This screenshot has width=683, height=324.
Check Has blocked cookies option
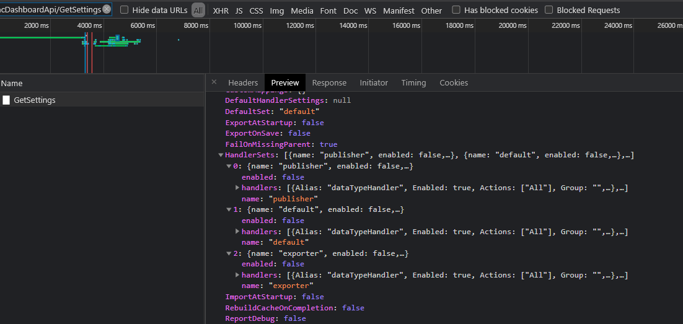click(456, 9)
